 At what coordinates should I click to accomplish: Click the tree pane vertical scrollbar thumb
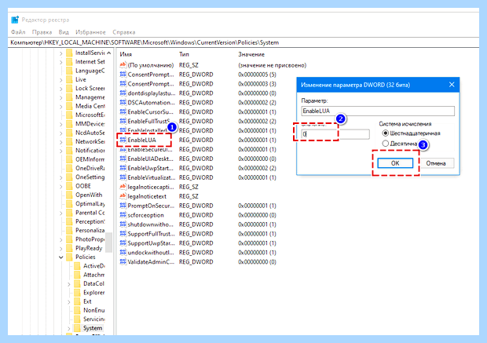pos(108,243)
